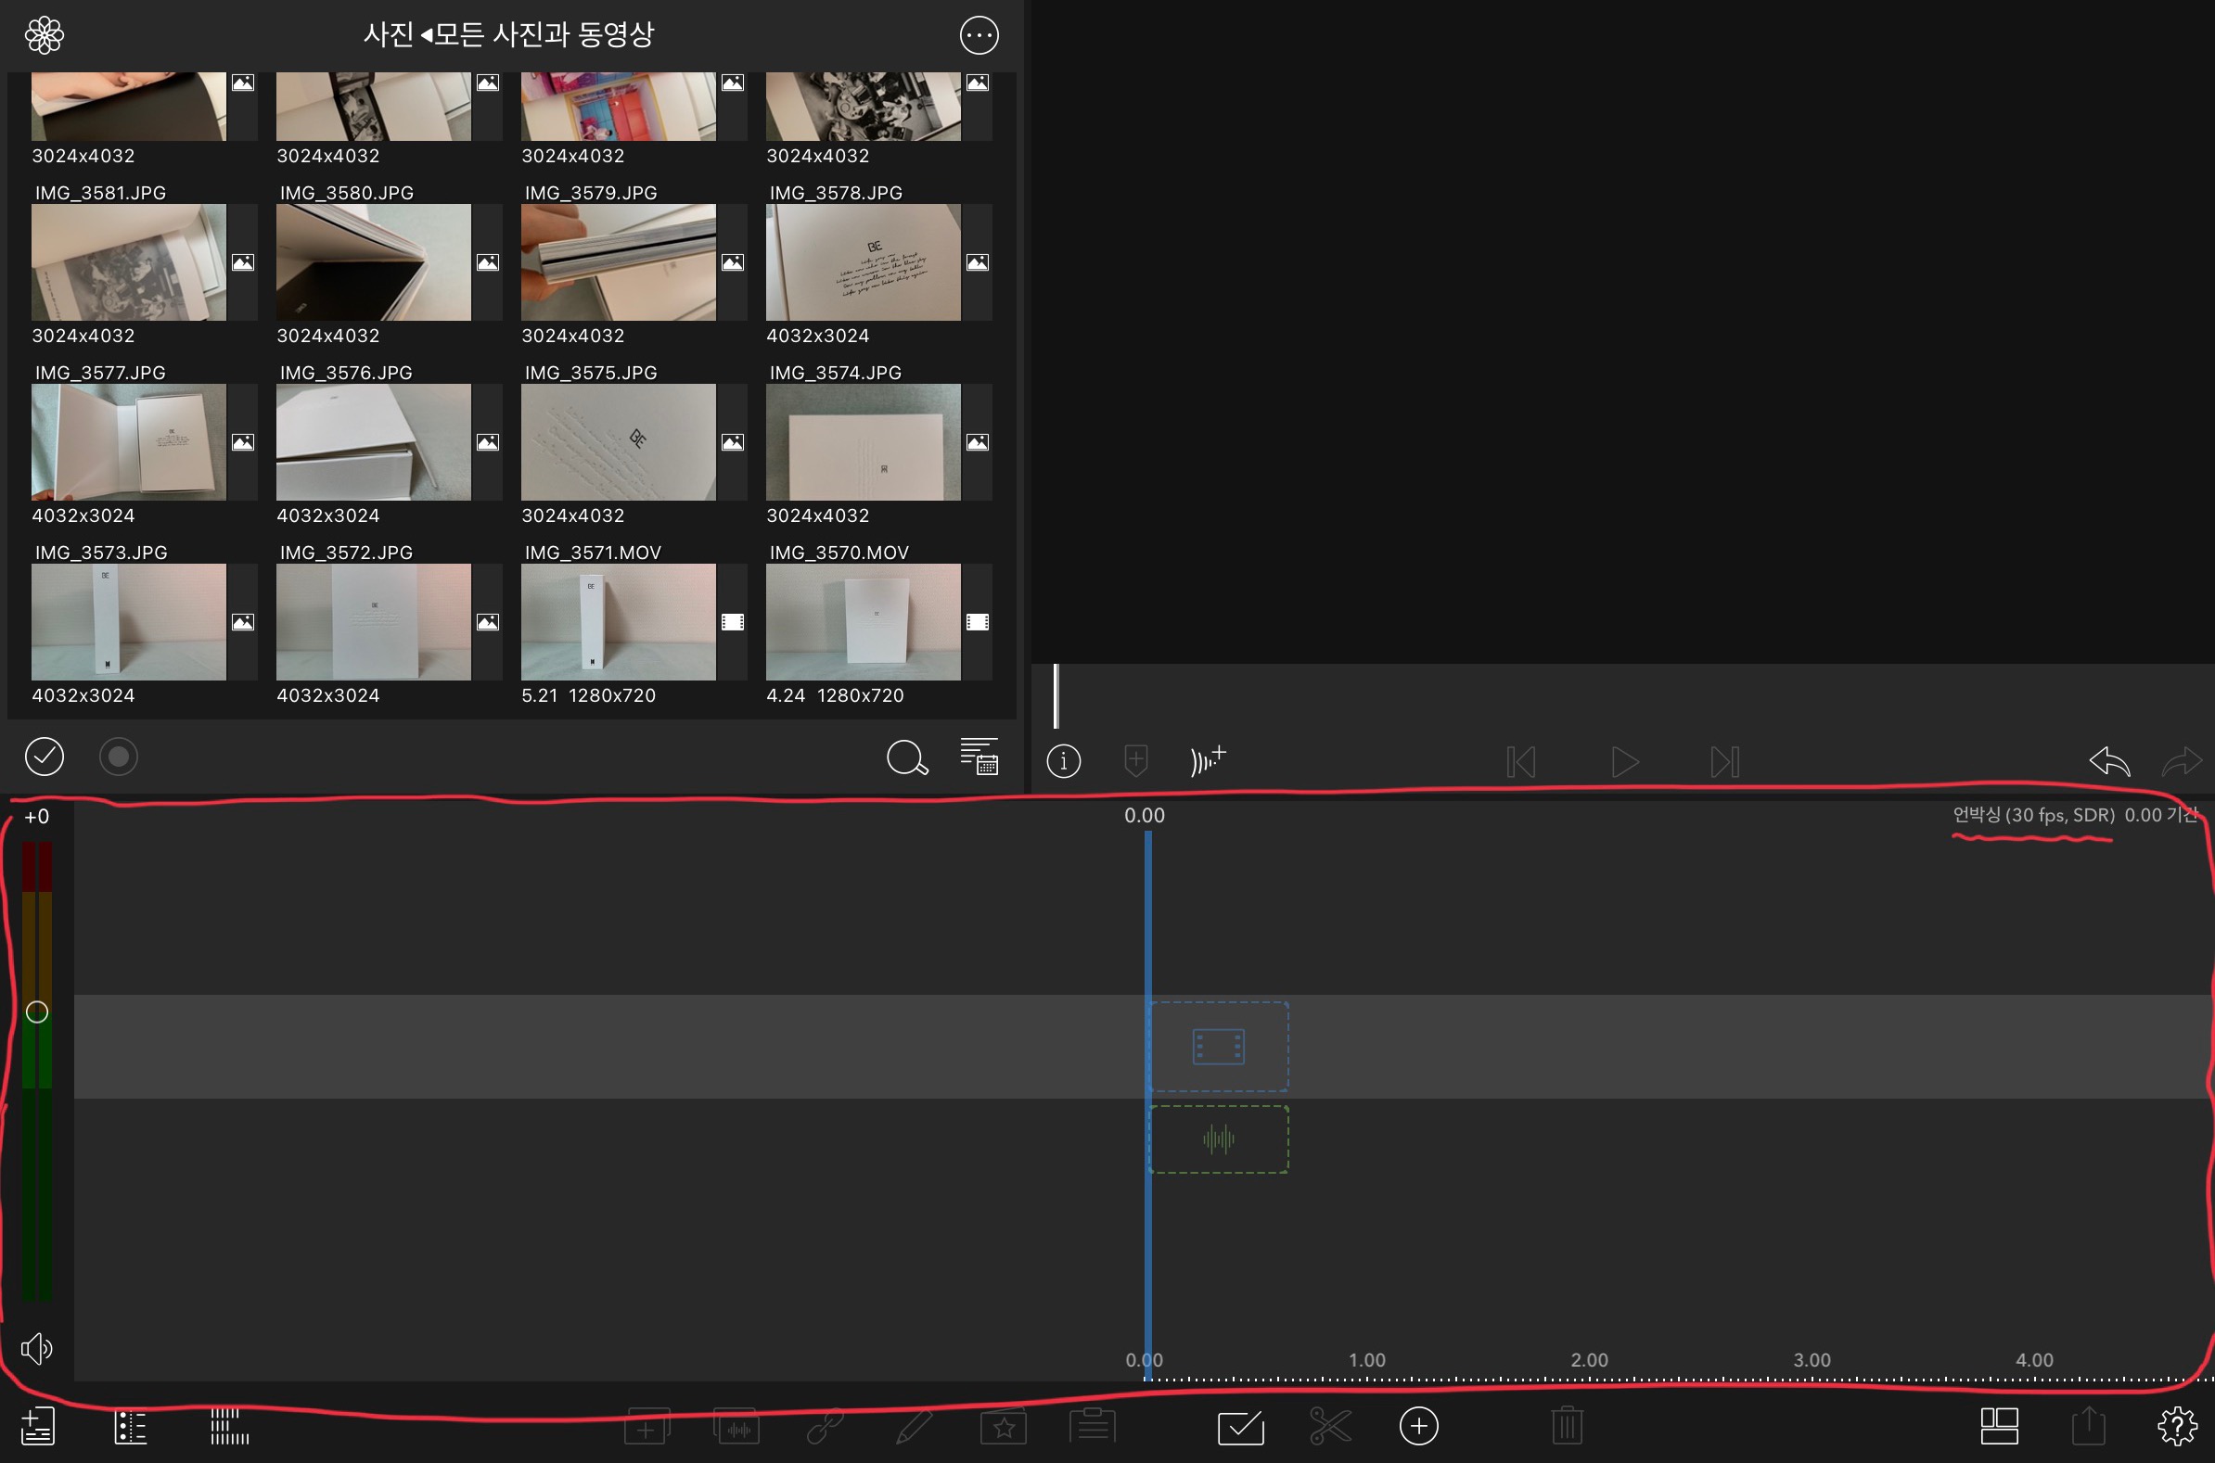
Task: Click the scissors split clip tool
Action: tap(1329, 1426)
